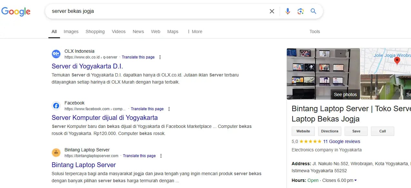Image resolution: width=411 pixels, height=188 pixels.
Task: Switch to the Maps tab
Action: (173, 31)
